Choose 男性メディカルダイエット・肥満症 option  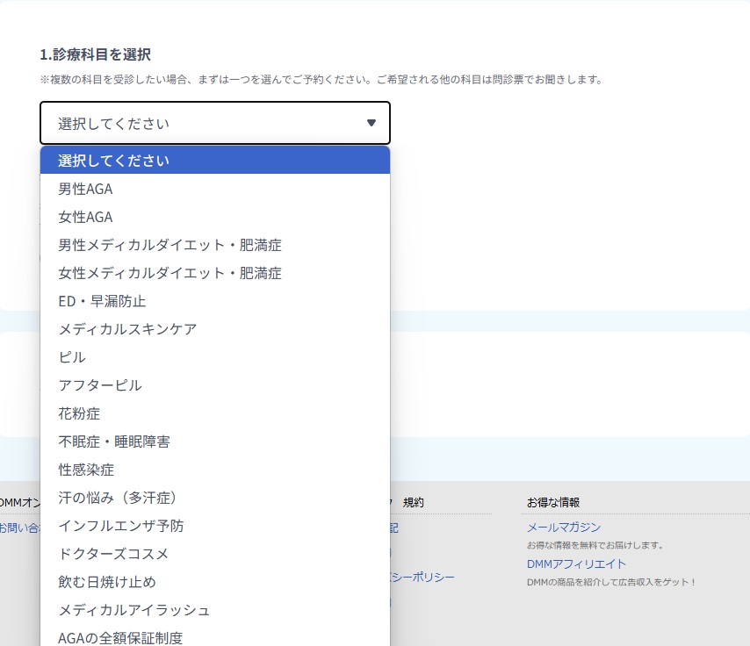215,245
